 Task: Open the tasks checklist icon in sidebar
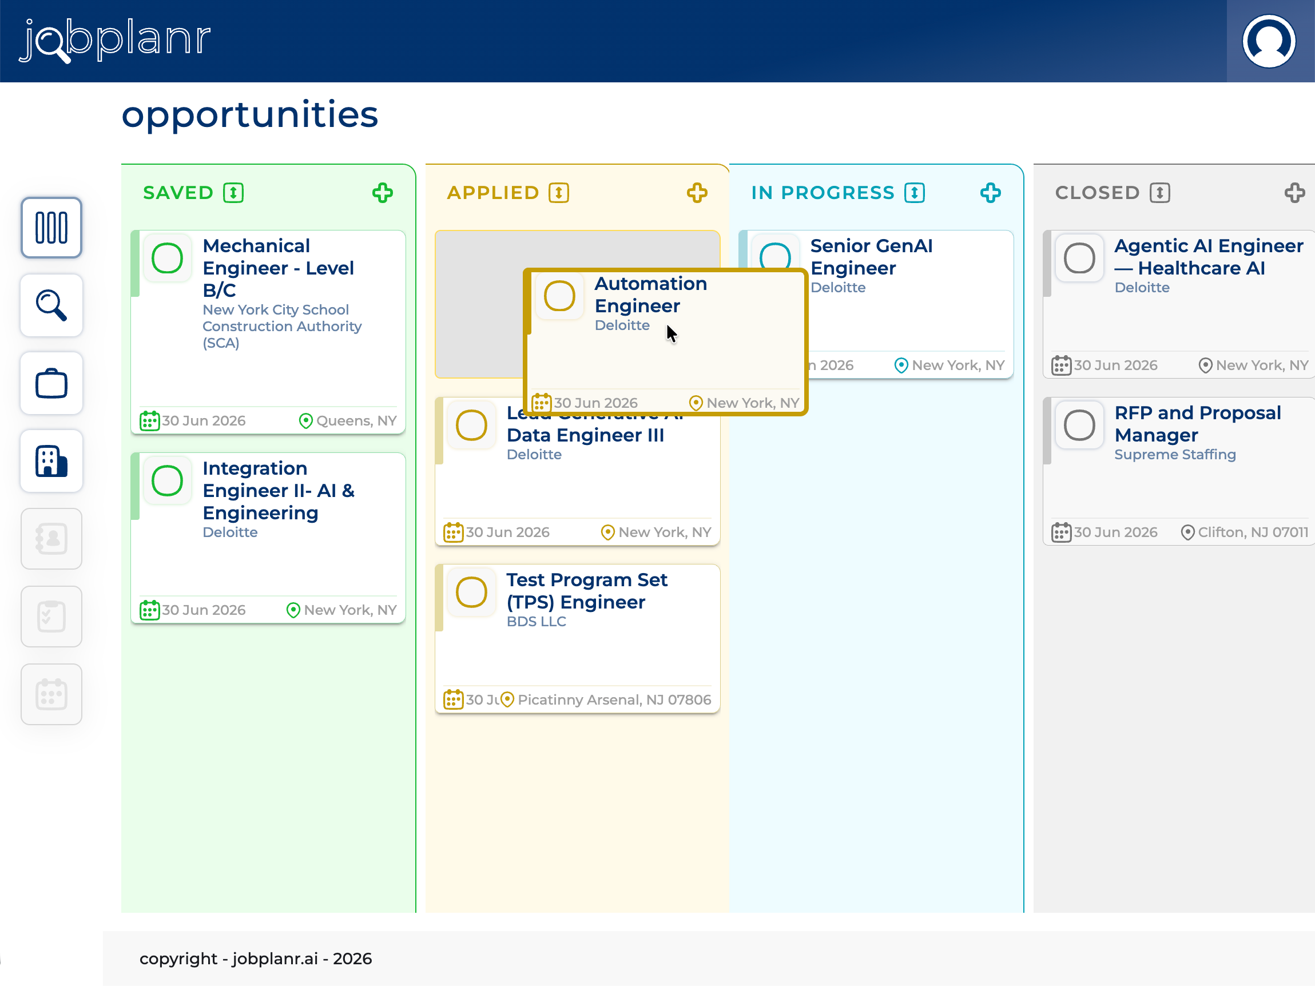point(51,617)
